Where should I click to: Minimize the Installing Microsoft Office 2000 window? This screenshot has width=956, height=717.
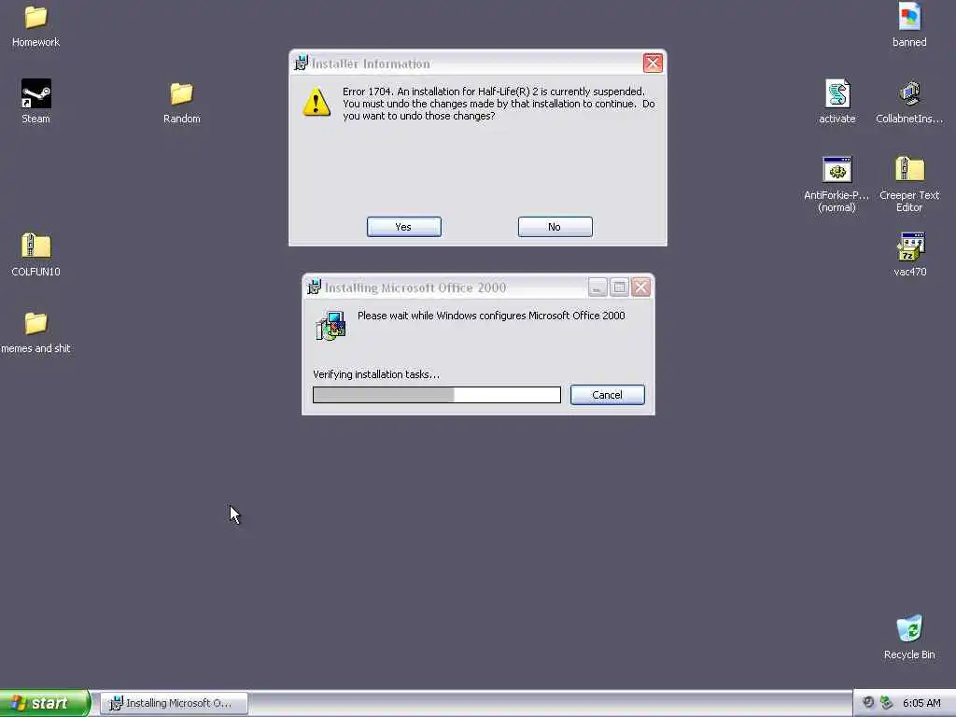[x=597, y=288]
